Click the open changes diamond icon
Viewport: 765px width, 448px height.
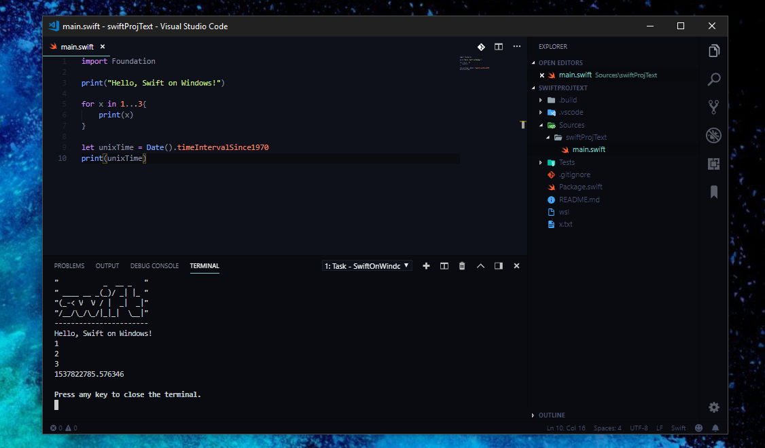[x=481, y=47]
